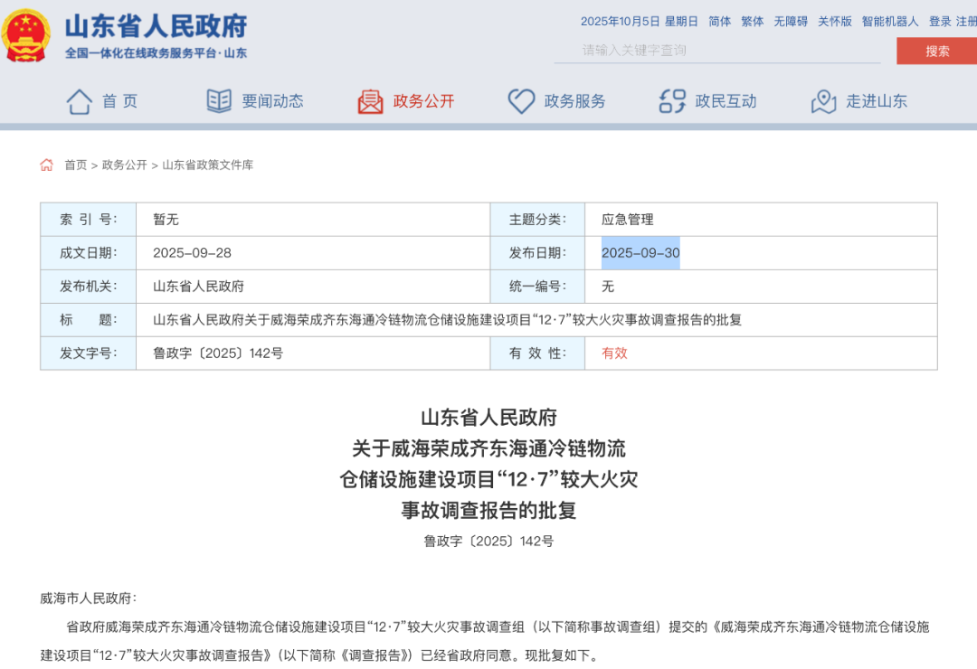This screenshot has height=669, width=977.
Task: Click the 政务公开 breadcrumb link
Action: click(124, 165)
